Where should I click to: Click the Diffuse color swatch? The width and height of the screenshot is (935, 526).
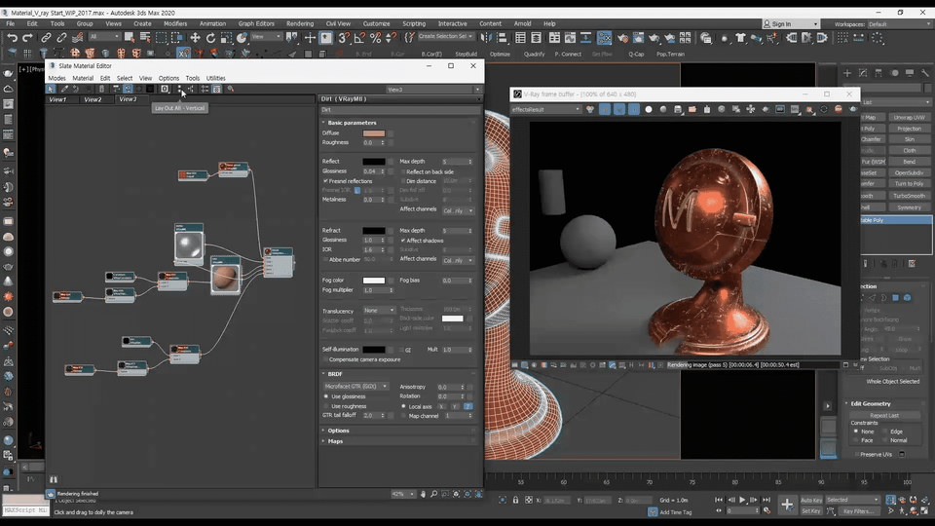(374, 133)
